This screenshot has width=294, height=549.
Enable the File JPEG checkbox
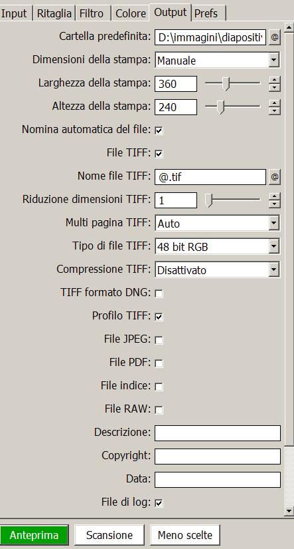click(159, 340)
